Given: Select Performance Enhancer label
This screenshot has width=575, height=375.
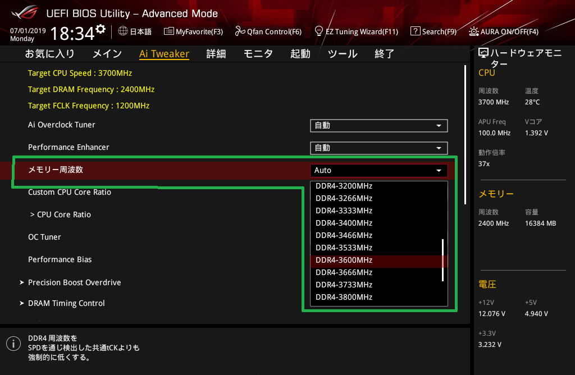Looking at the screenshot, I should (x=69, y=147).
